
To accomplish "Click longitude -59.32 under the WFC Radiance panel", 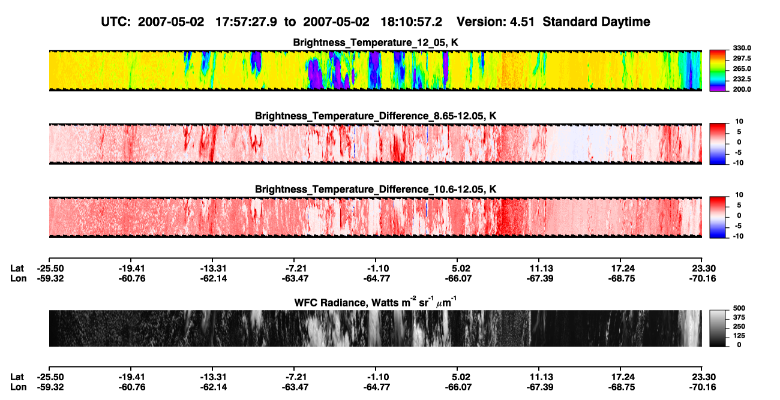I will pyautogui.click(x=49, y=387).
